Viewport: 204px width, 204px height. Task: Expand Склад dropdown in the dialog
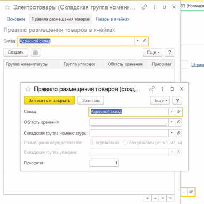pyautogui.click(x=172, y=111)
